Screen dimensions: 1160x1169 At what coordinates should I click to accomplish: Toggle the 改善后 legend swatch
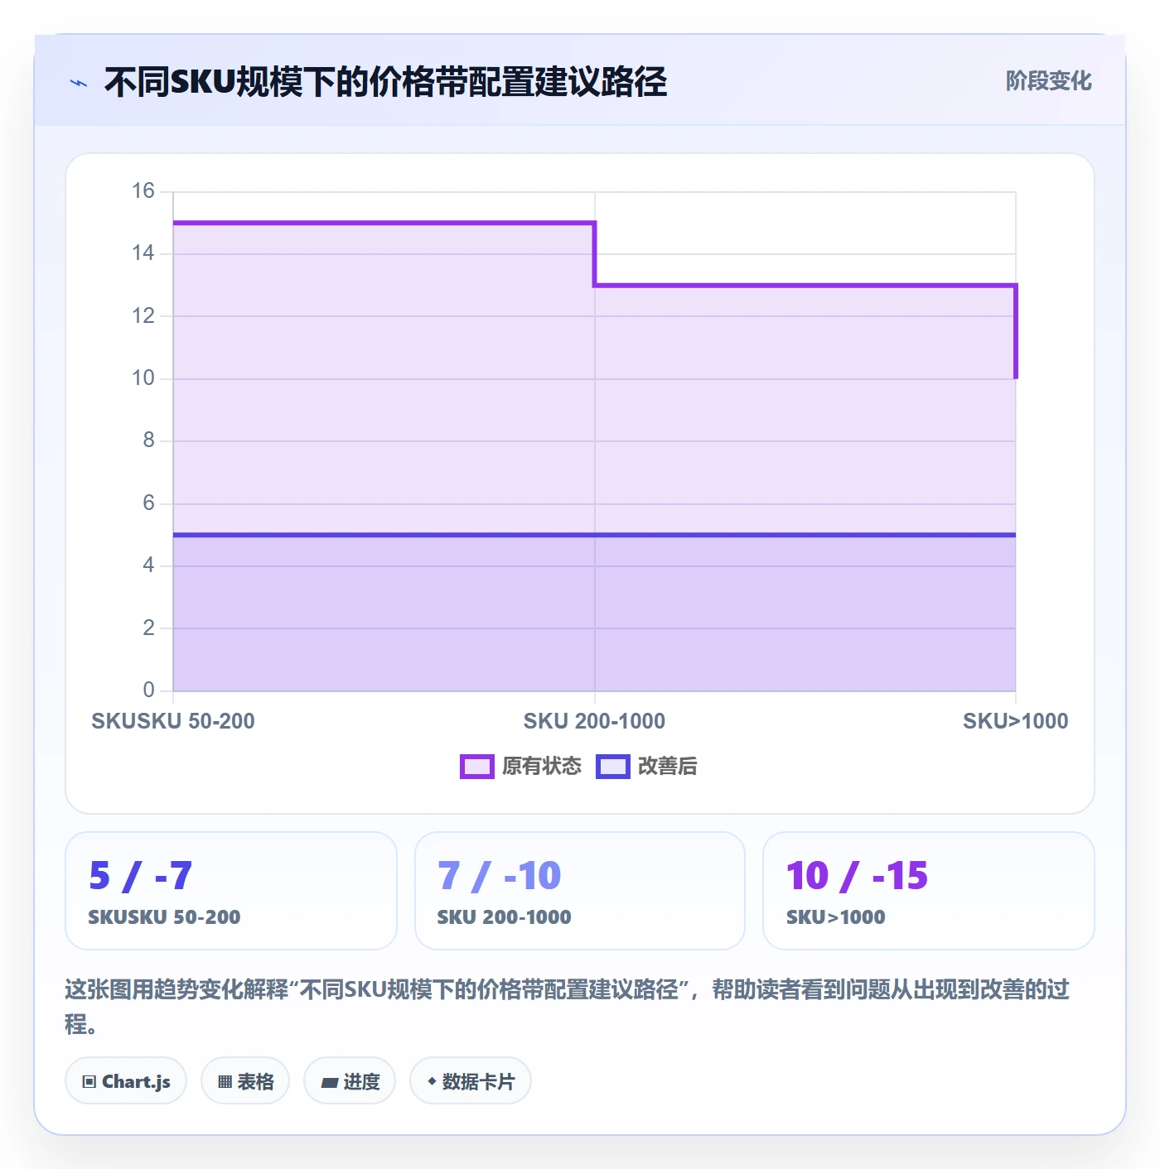click(613, 767)
